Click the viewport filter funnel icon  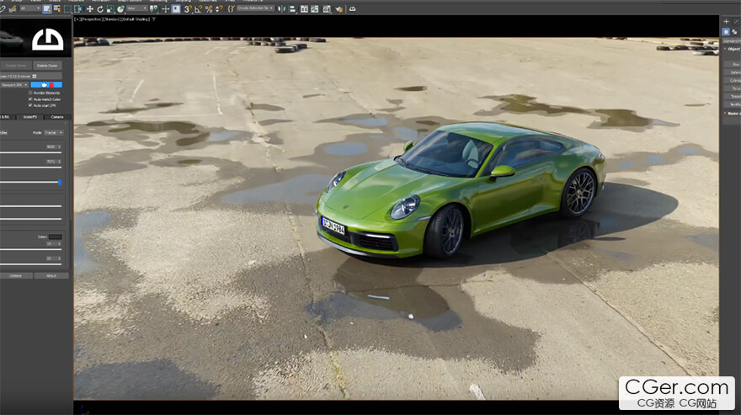click(153, 19)
